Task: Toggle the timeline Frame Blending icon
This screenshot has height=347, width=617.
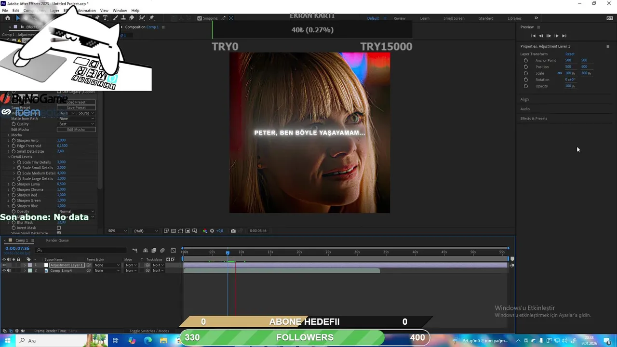Action: click(154, 251)
